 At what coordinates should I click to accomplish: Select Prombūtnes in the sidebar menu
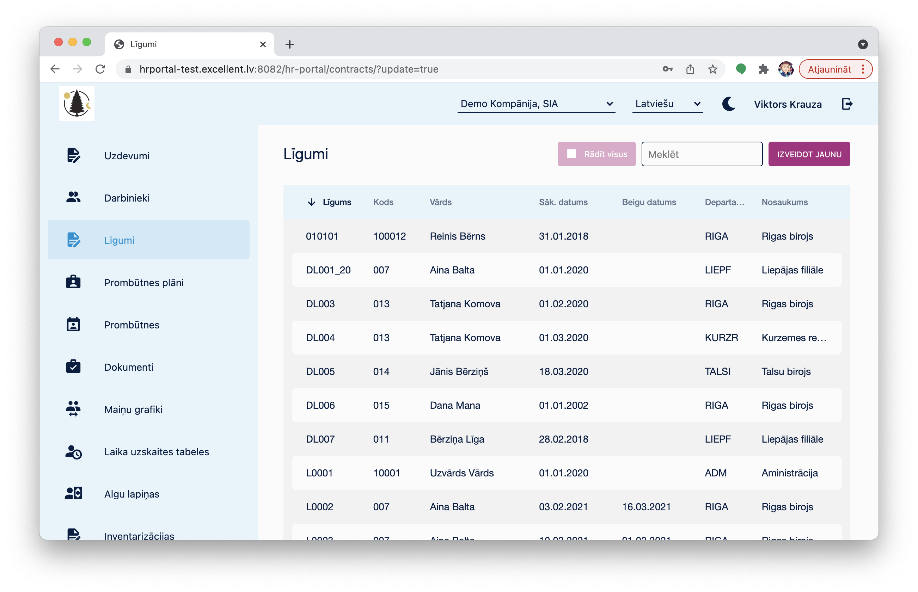point(131,325)
